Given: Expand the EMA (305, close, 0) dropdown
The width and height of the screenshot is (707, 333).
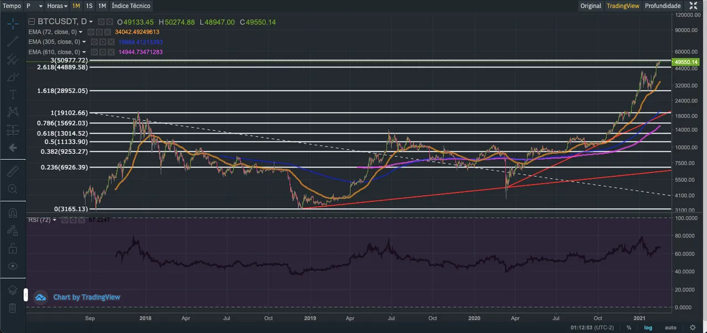Looking at the screenshot, I should [x=84, y=42].
